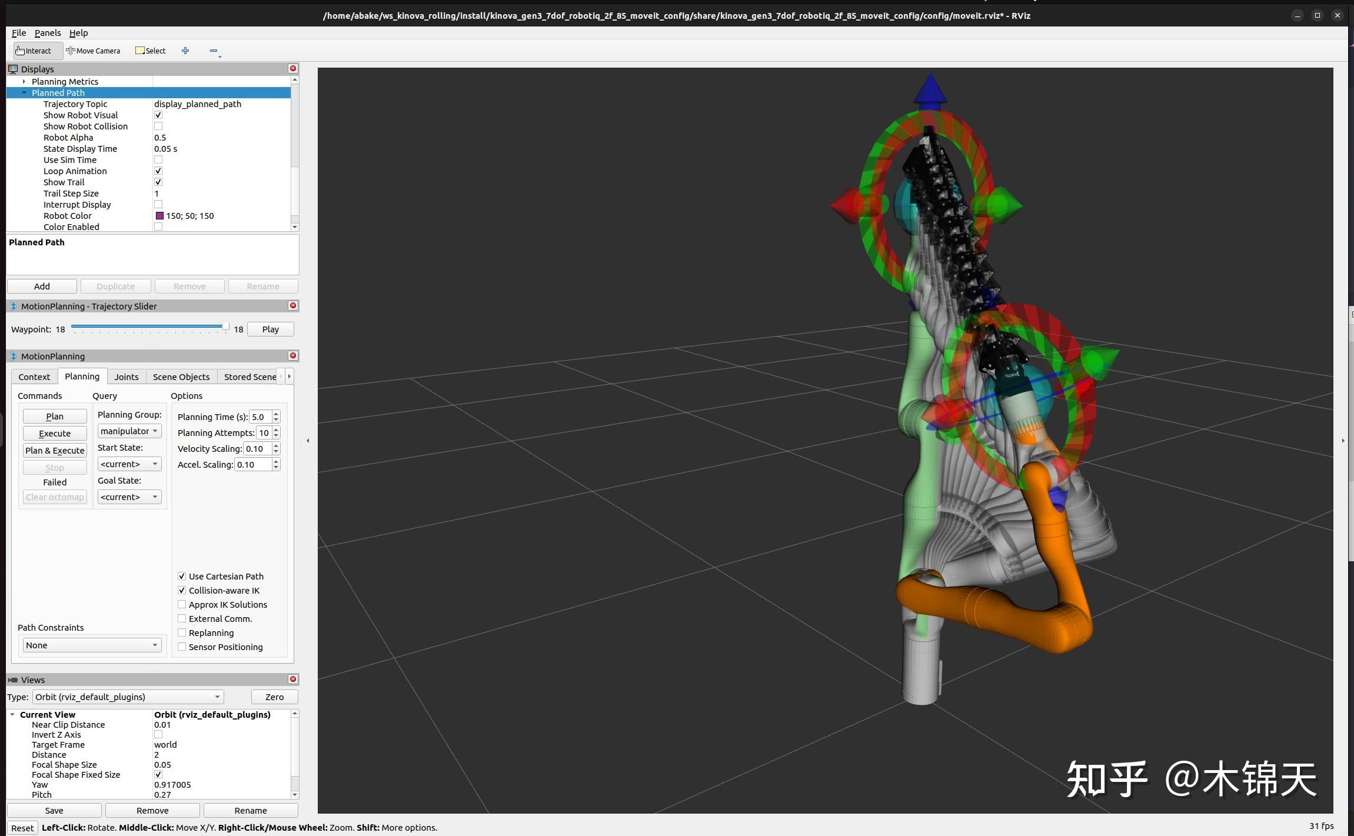
Task: Disable Loop Animation for the planned path
Action: (158, 171)
